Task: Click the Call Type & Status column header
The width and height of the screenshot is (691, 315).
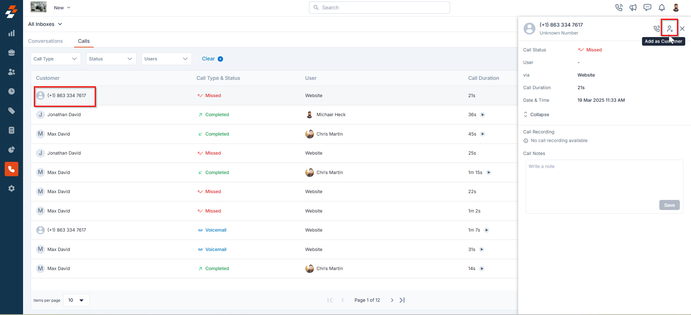Action: [218, 78]
